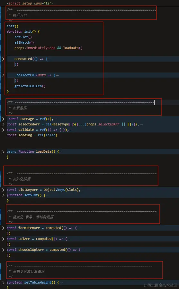The width and height of the screenshot is (179, 289).
Task: Unfold the slotKeyArr declaration
Action: pos(3,190)
